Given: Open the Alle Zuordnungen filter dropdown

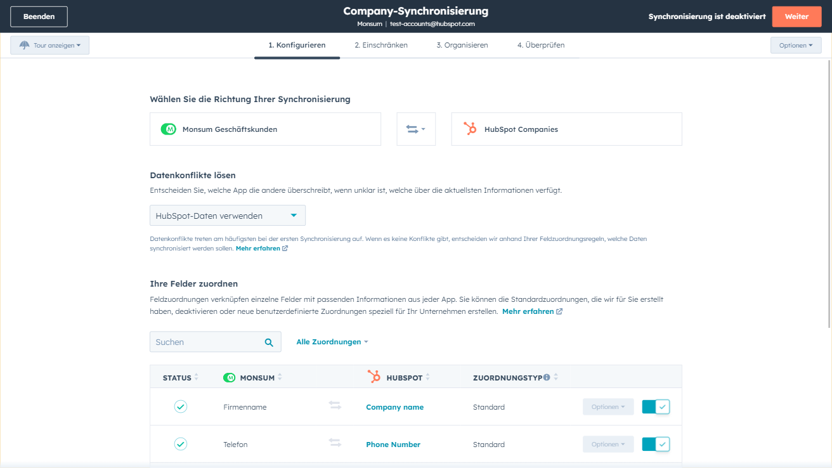Looking at the screenshot, I should 332,342.
